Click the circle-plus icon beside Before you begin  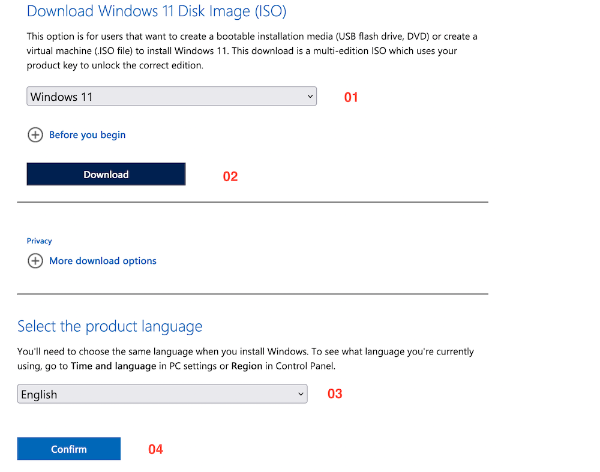[x=35, y=135]
